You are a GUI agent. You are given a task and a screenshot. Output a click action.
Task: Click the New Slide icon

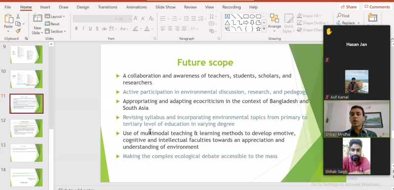coord(37,18)
